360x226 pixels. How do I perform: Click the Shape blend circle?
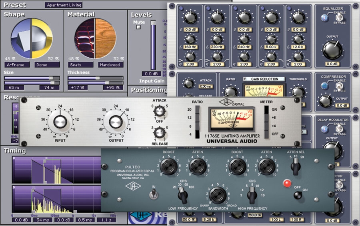tap(32, 38)
